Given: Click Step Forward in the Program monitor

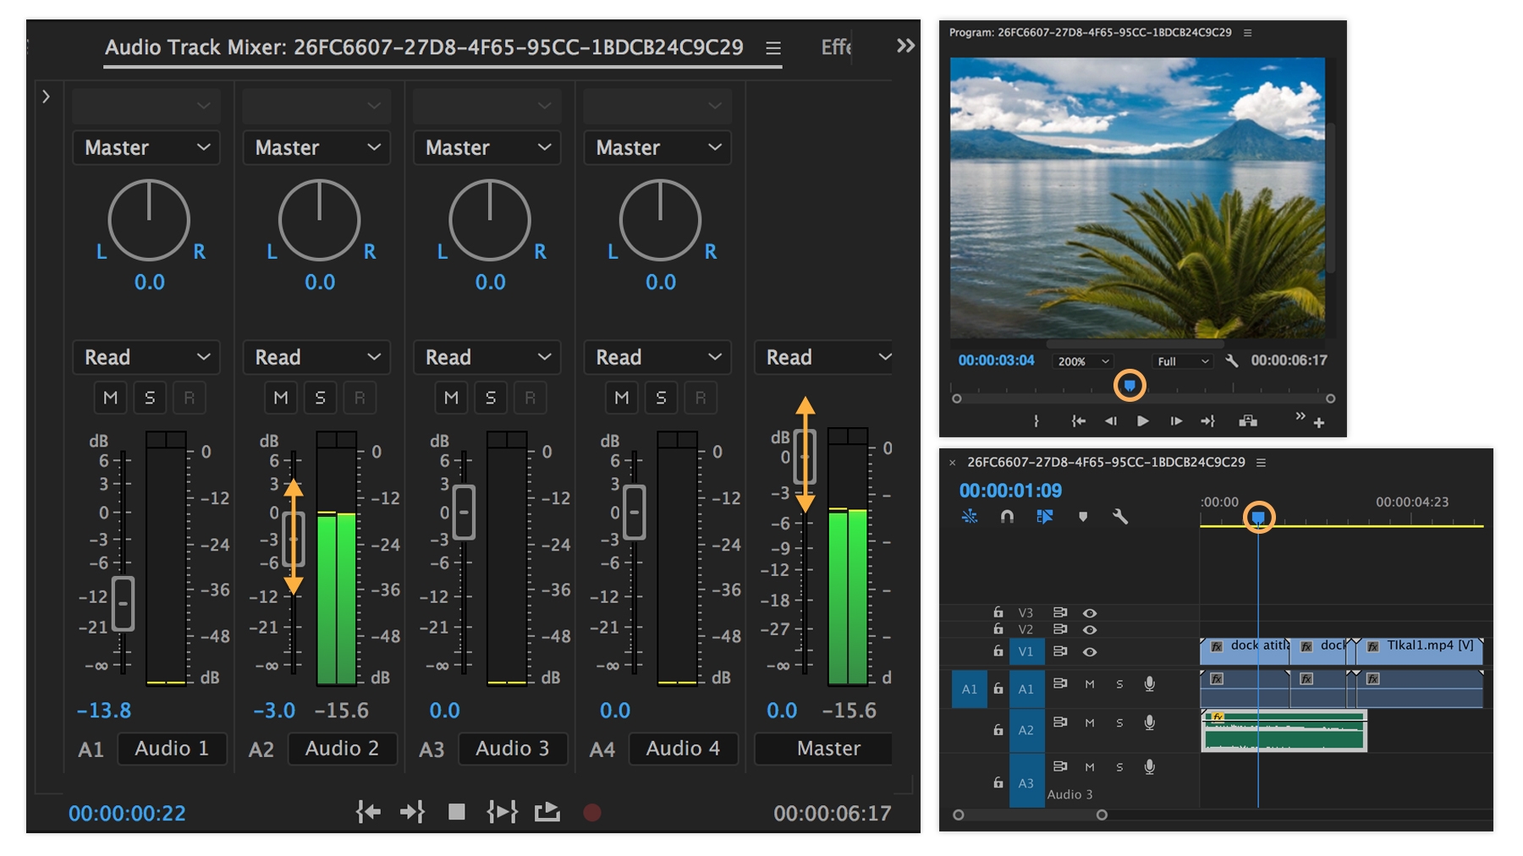Looking at the screenshot, I should click(1176, 420).
